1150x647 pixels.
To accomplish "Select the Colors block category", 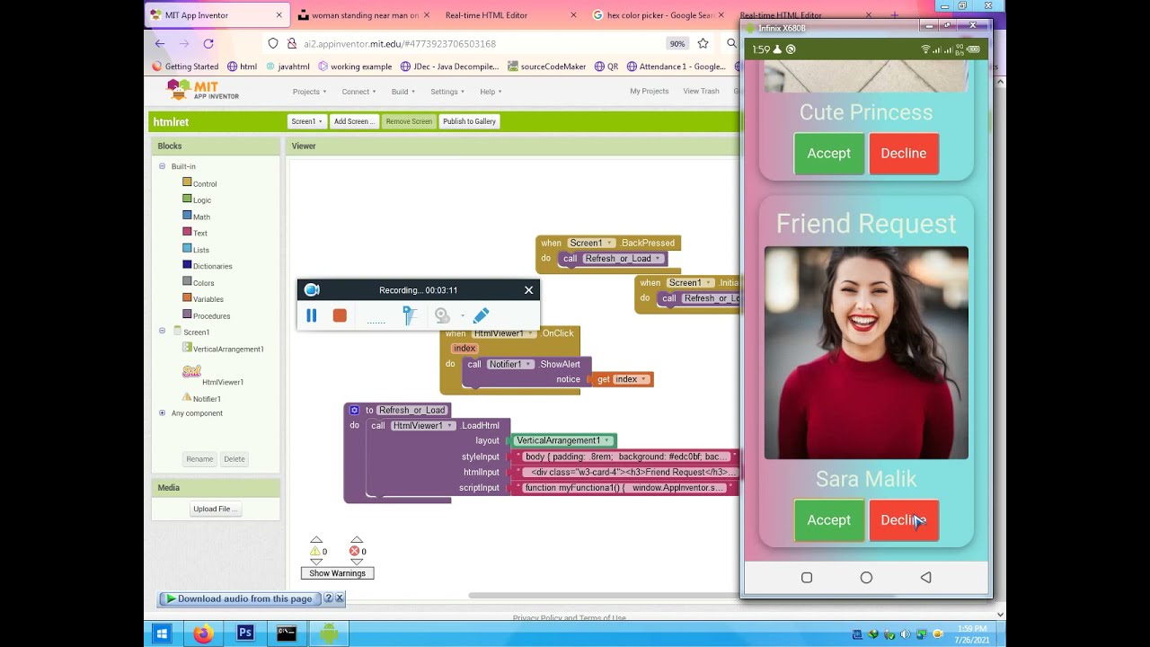I will click(x=204, y=283).
